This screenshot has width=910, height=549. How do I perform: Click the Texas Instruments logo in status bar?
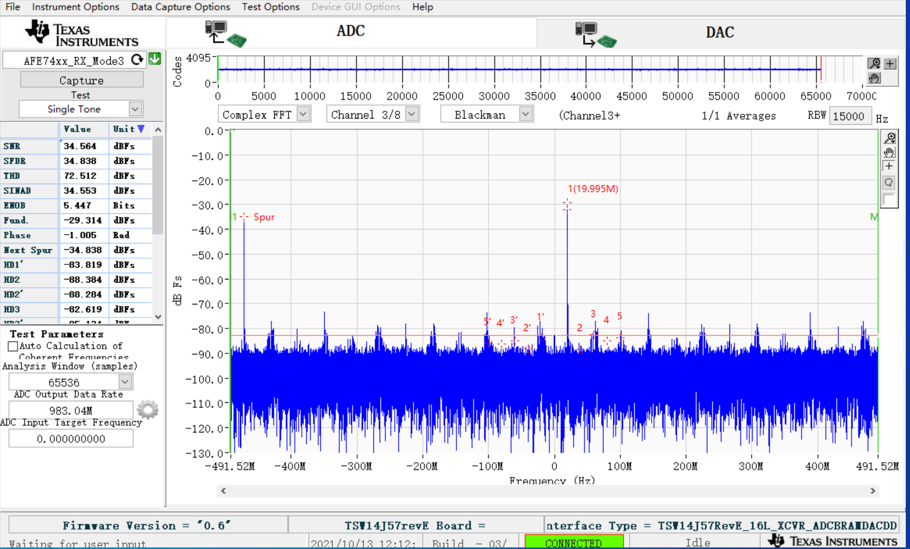(833, 541)
